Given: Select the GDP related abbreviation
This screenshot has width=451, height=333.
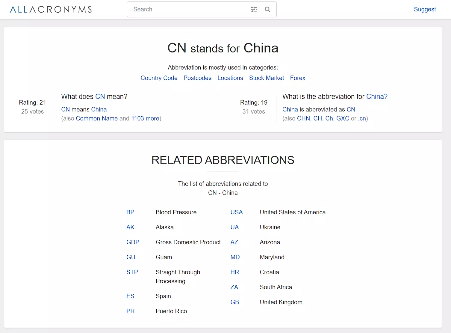Looking at the screenshot, I should [133, 242].
